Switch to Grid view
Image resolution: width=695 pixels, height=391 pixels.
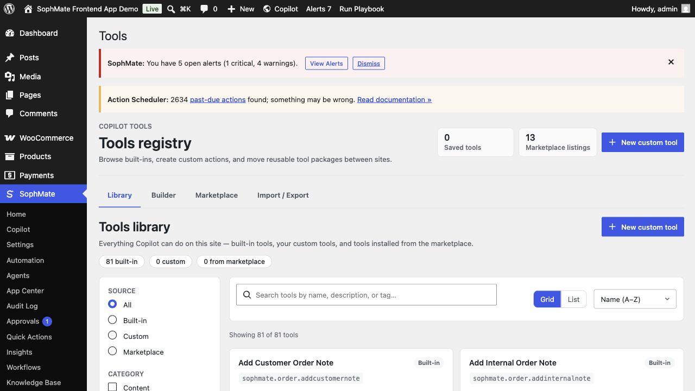click(547, 299)
